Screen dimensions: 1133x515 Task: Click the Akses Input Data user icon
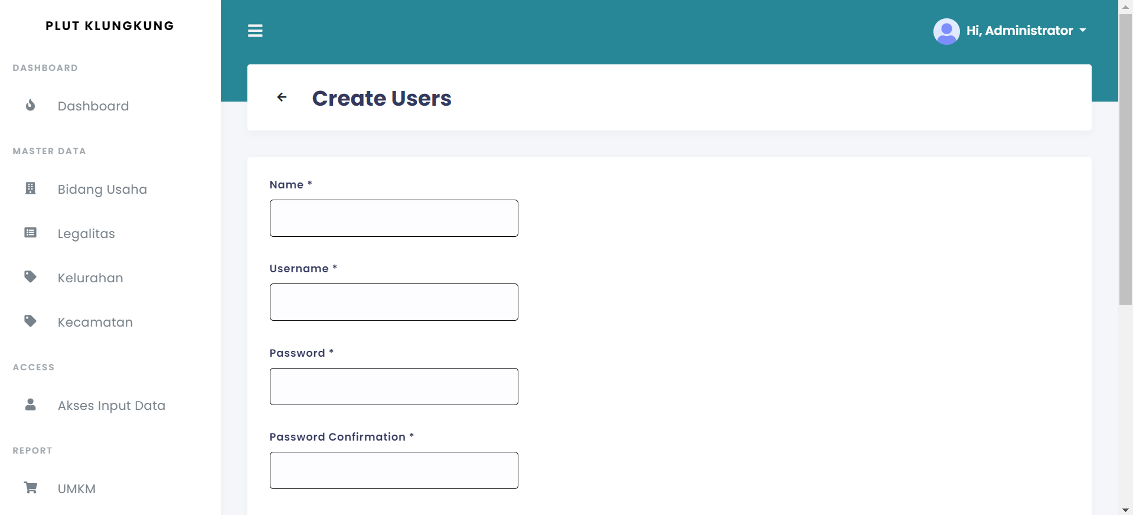(30, 405)
